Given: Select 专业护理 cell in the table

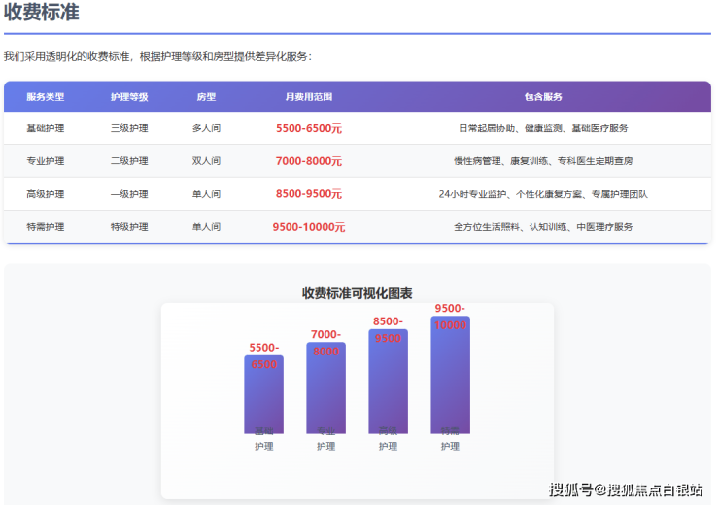Looking at the screenshot, I should pos(46,161).
